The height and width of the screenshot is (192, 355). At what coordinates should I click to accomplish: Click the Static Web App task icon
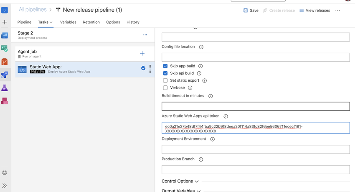click(x=22, y=70)
